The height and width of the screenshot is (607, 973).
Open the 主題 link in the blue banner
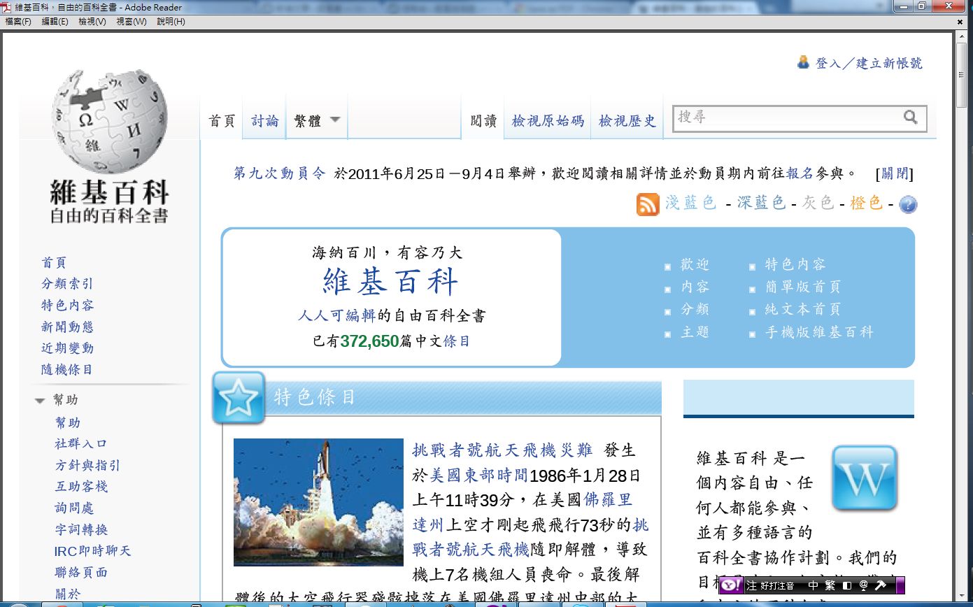695,332
